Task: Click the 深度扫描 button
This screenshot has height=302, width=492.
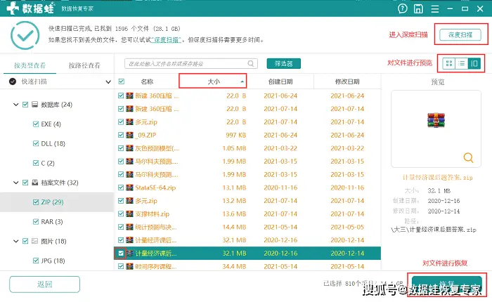Action: 460,35
